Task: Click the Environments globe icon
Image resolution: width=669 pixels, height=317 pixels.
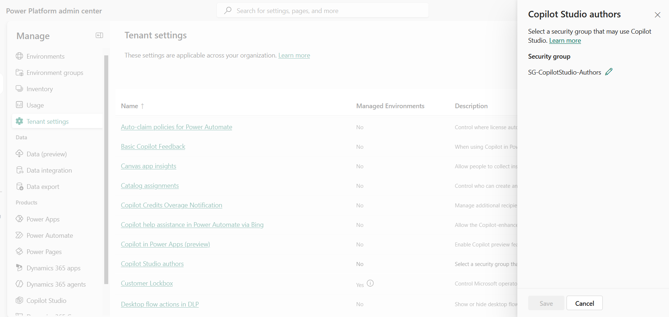Action: pyautogui.click(x=20, y=56)
